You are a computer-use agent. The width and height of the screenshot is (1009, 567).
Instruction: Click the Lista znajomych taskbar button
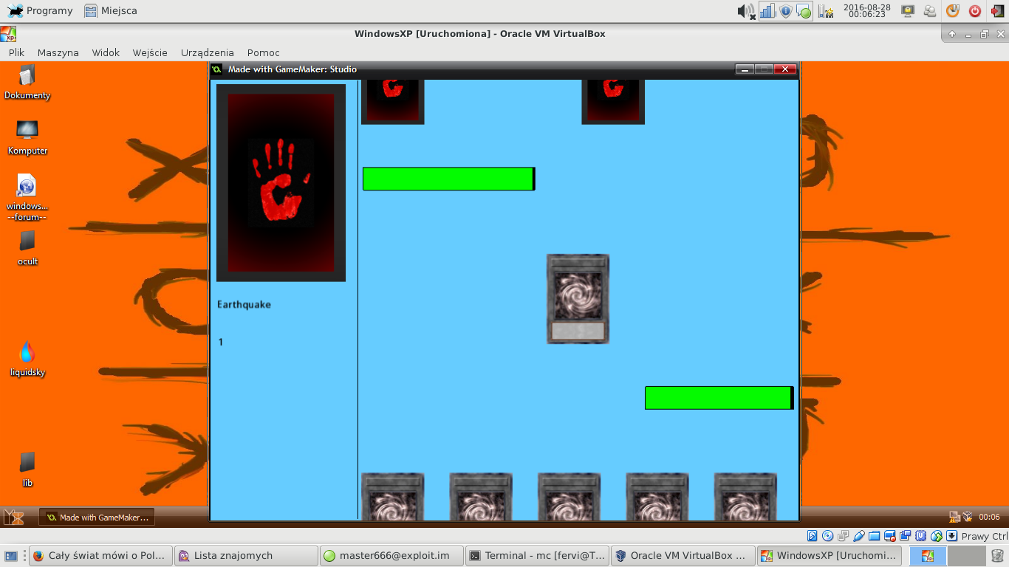pyautogui.click(x=247, y=556)
